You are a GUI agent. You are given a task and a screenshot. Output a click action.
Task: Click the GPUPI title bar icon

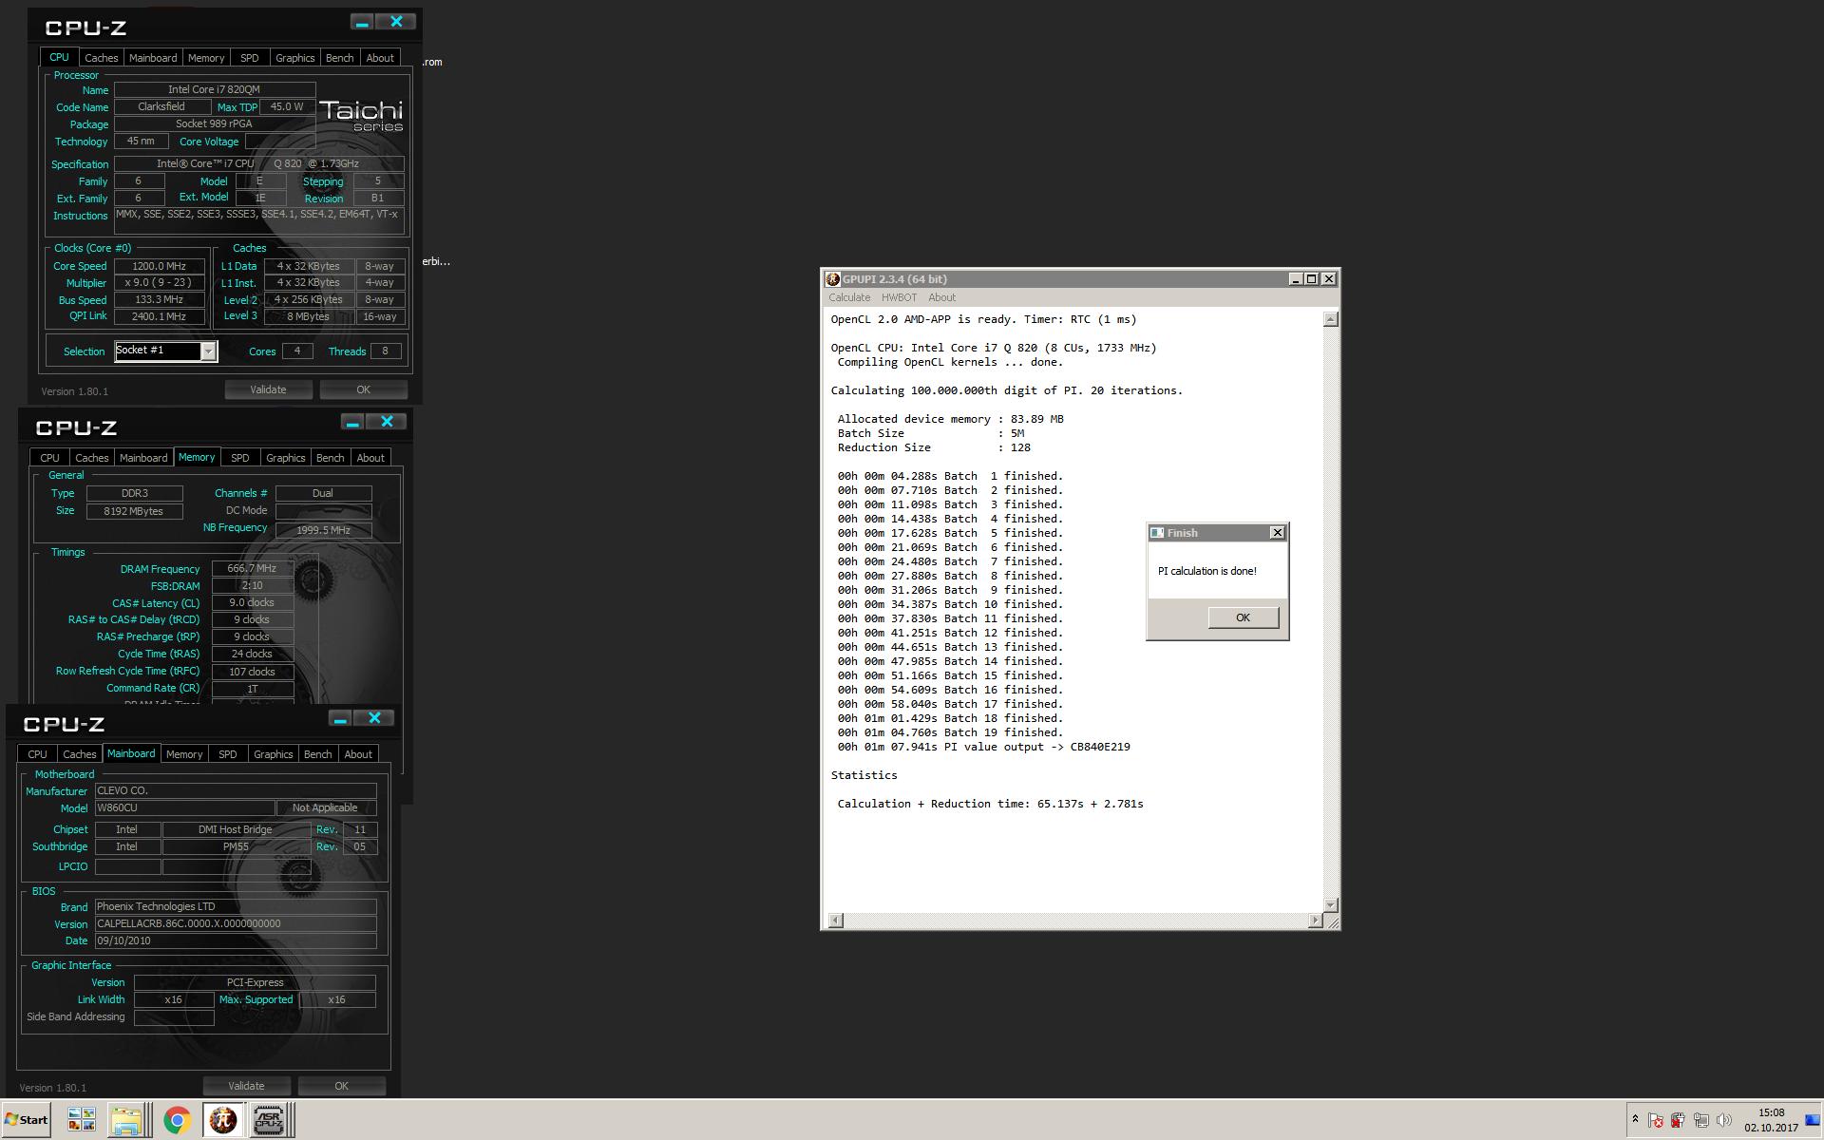point(833,279)
